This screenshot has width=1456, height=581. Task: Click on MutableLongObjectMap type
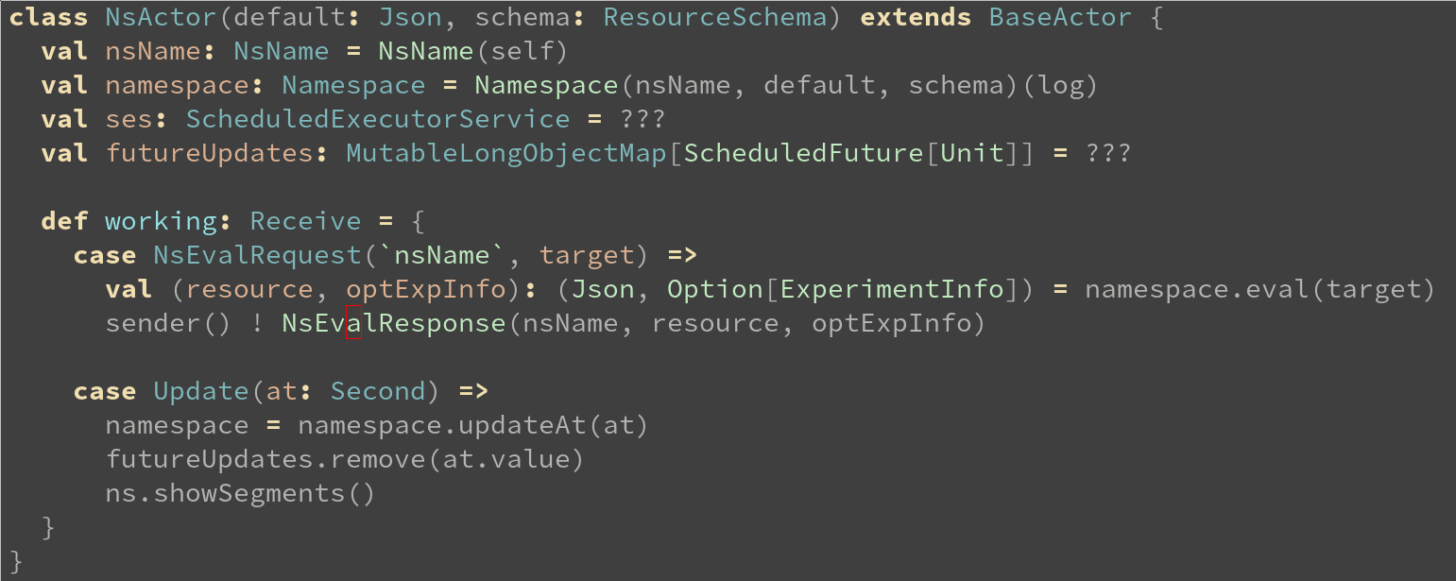point(506,153)
